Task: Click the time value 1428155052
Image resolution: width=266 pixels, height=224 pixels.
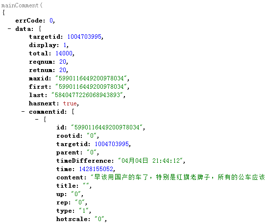Action: tap(96, 169)
